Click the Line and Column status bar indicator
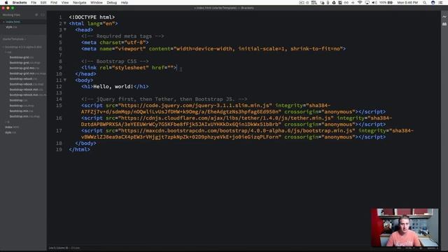The width and height of the screenshot is (448, 252). click(59, 248)
